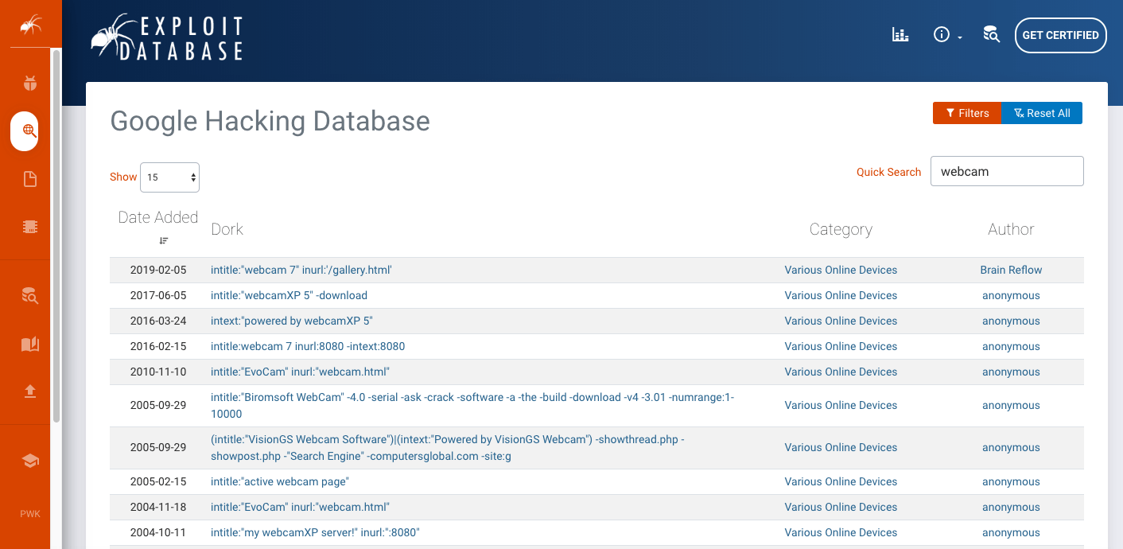
Task: Click Various Online Devices in the Biromsoft WebCam row
Action: [841, 405]
